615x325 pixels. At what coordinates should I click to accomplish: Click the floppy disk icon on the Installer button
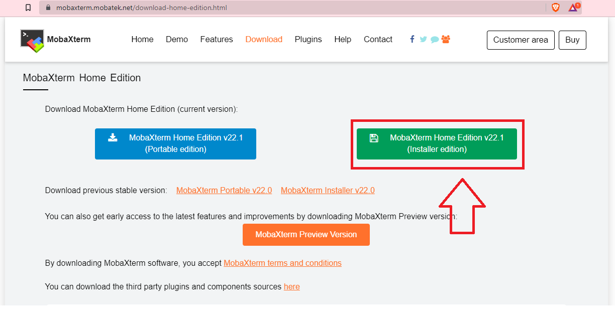point(374,137)
